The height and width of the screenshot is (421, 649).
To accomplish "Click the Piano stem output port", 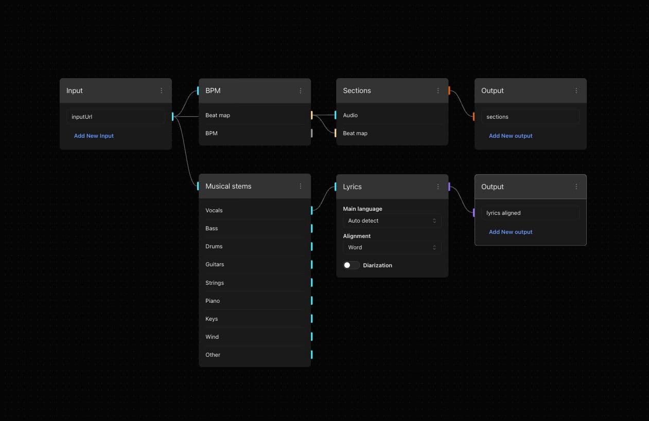I will click(x=311, y=301).
